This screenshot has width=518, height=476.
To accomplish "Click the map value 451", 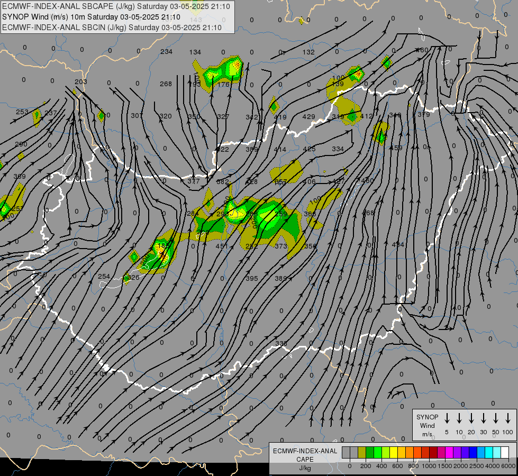I will (222, 246).
